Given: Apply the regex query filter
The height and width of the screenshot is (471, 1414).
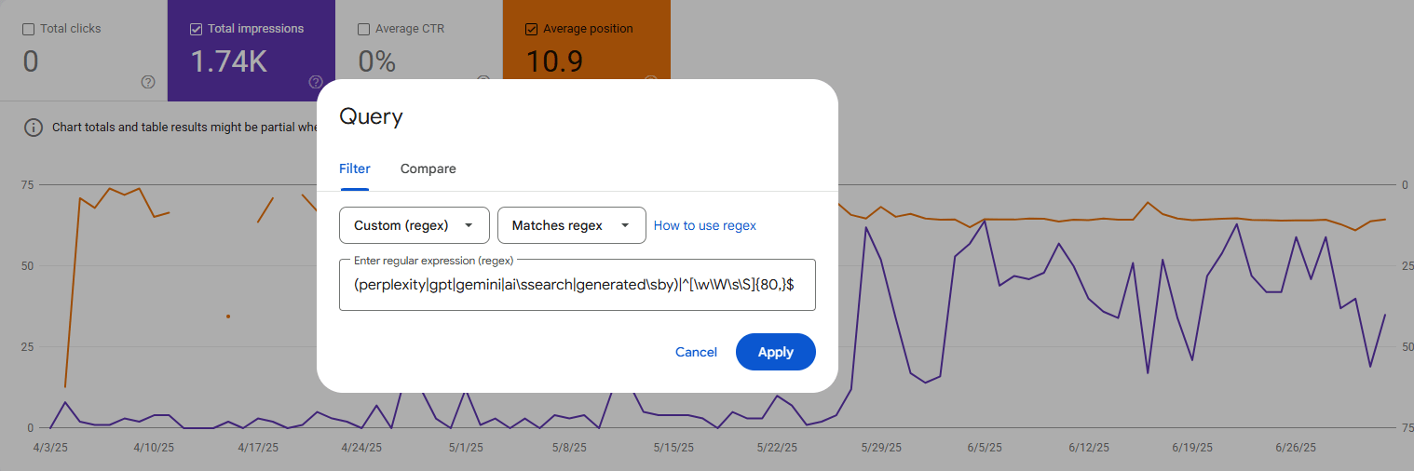Looking at the screenshot, I should click(775, 352).
